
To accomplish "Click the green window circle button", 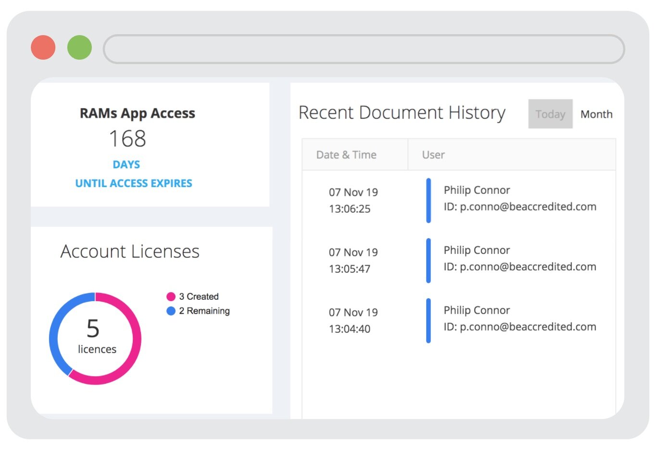I will coord(79,48).
